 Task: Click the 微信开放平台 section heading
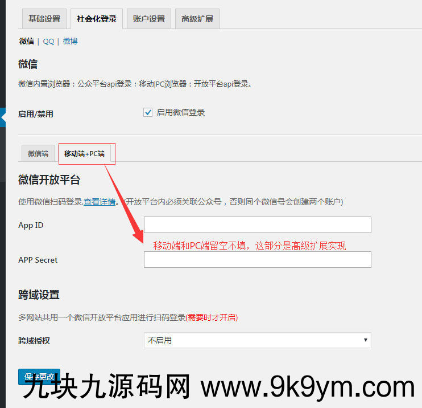[x=49, y=179]
